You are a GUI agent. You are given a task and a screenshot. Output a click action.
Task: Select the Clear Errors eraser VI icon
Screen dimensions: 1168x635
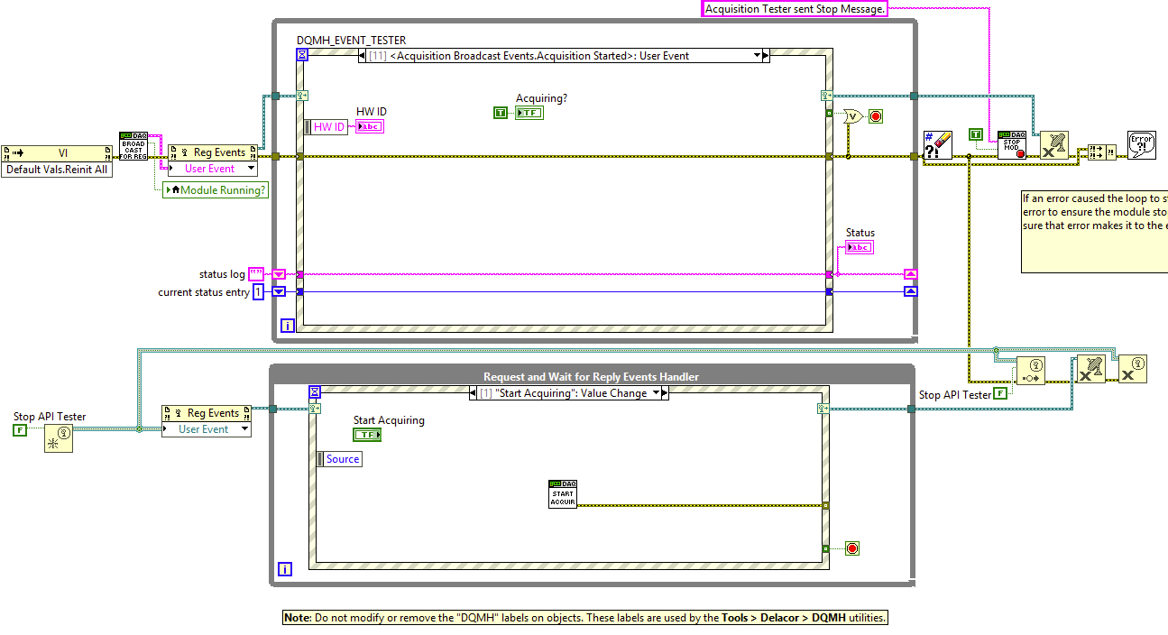coord(938,146)
